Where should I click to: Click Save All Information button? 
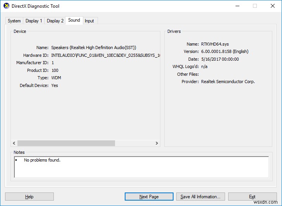(201, 197)
